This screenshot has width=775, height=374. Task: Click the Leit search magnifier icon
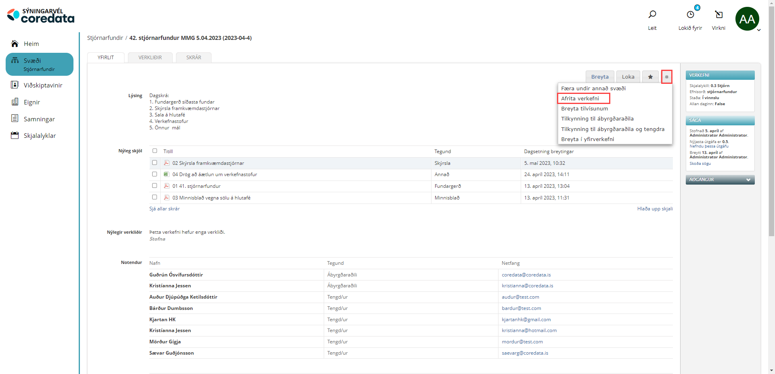point(652,15)
